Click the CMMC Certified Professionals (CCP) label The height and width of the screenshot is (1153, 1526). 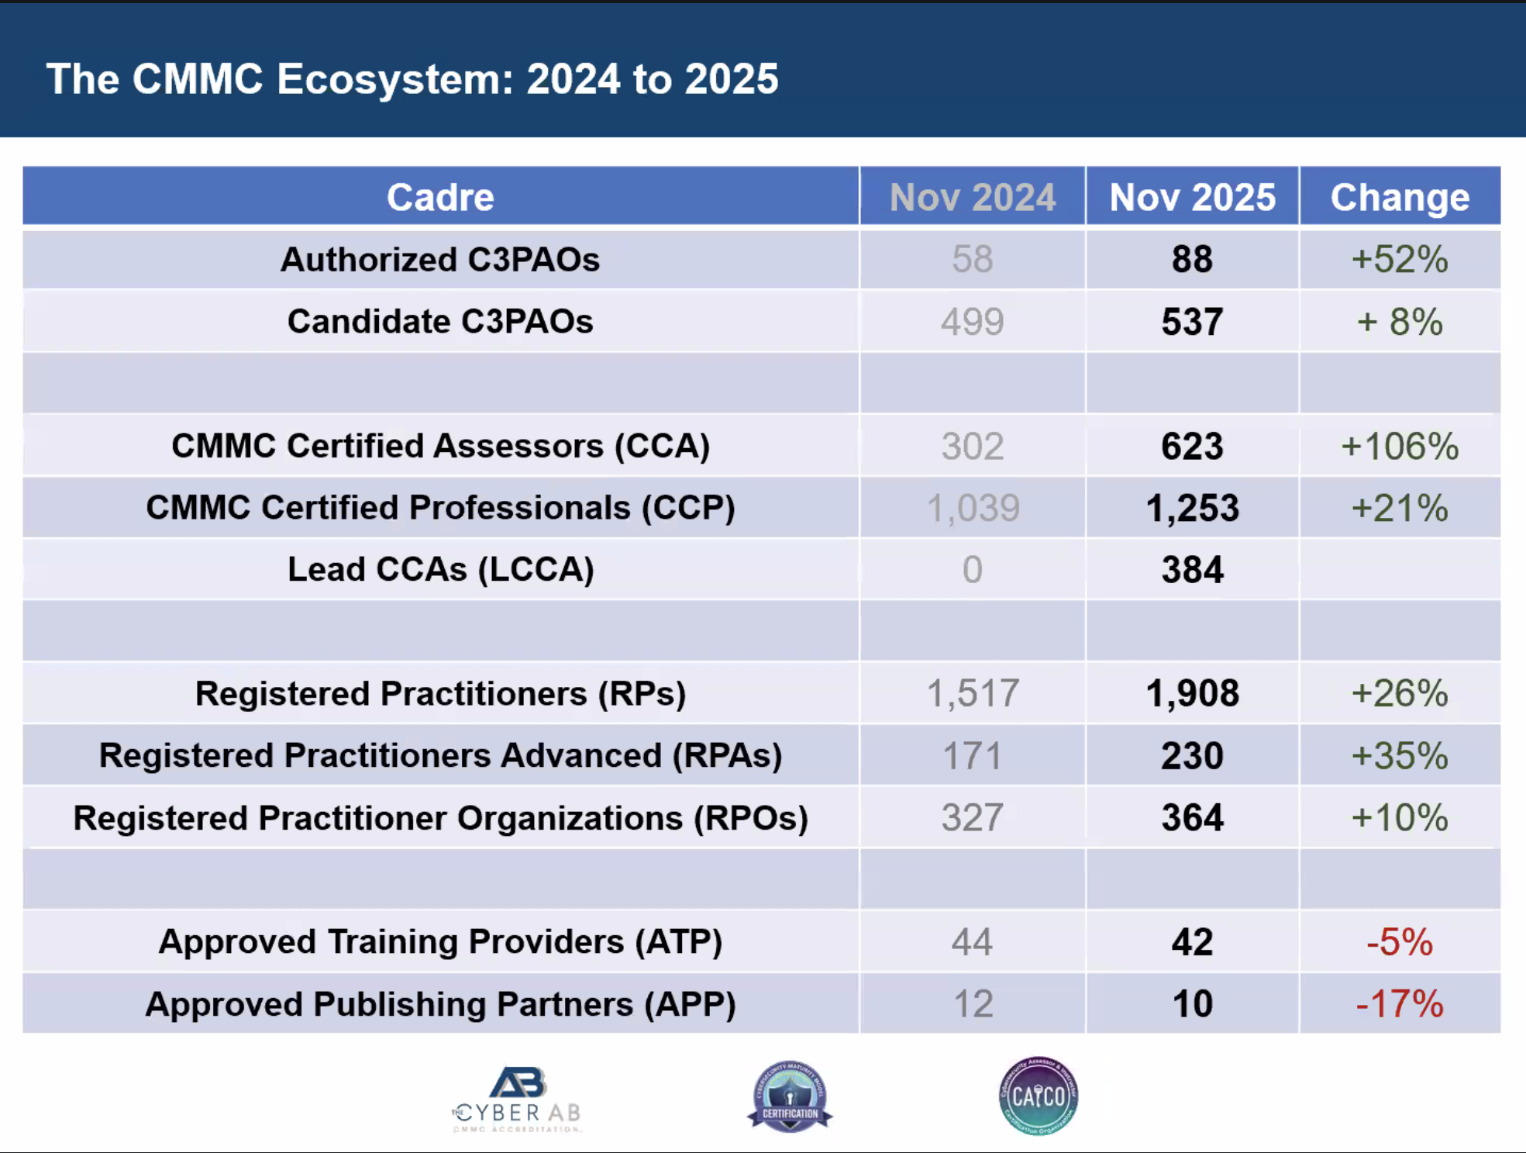(x=440, y=508)
